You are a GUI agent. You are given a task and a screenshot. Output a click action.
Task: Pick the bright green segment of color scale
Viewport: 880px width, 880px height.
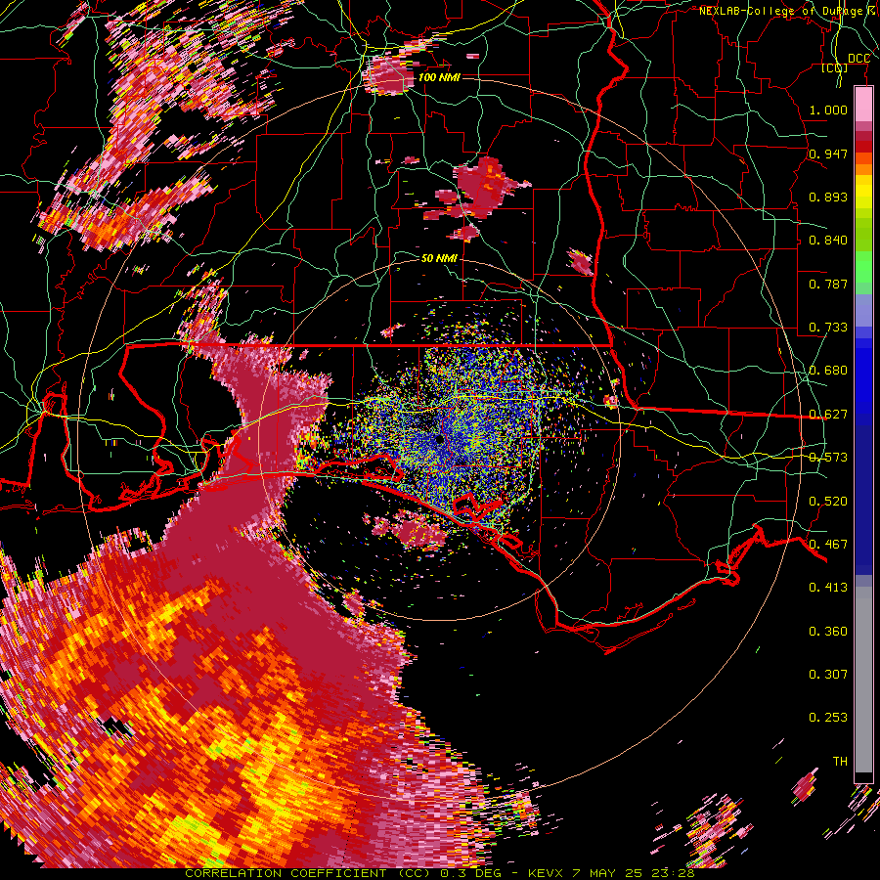(863, 268)
